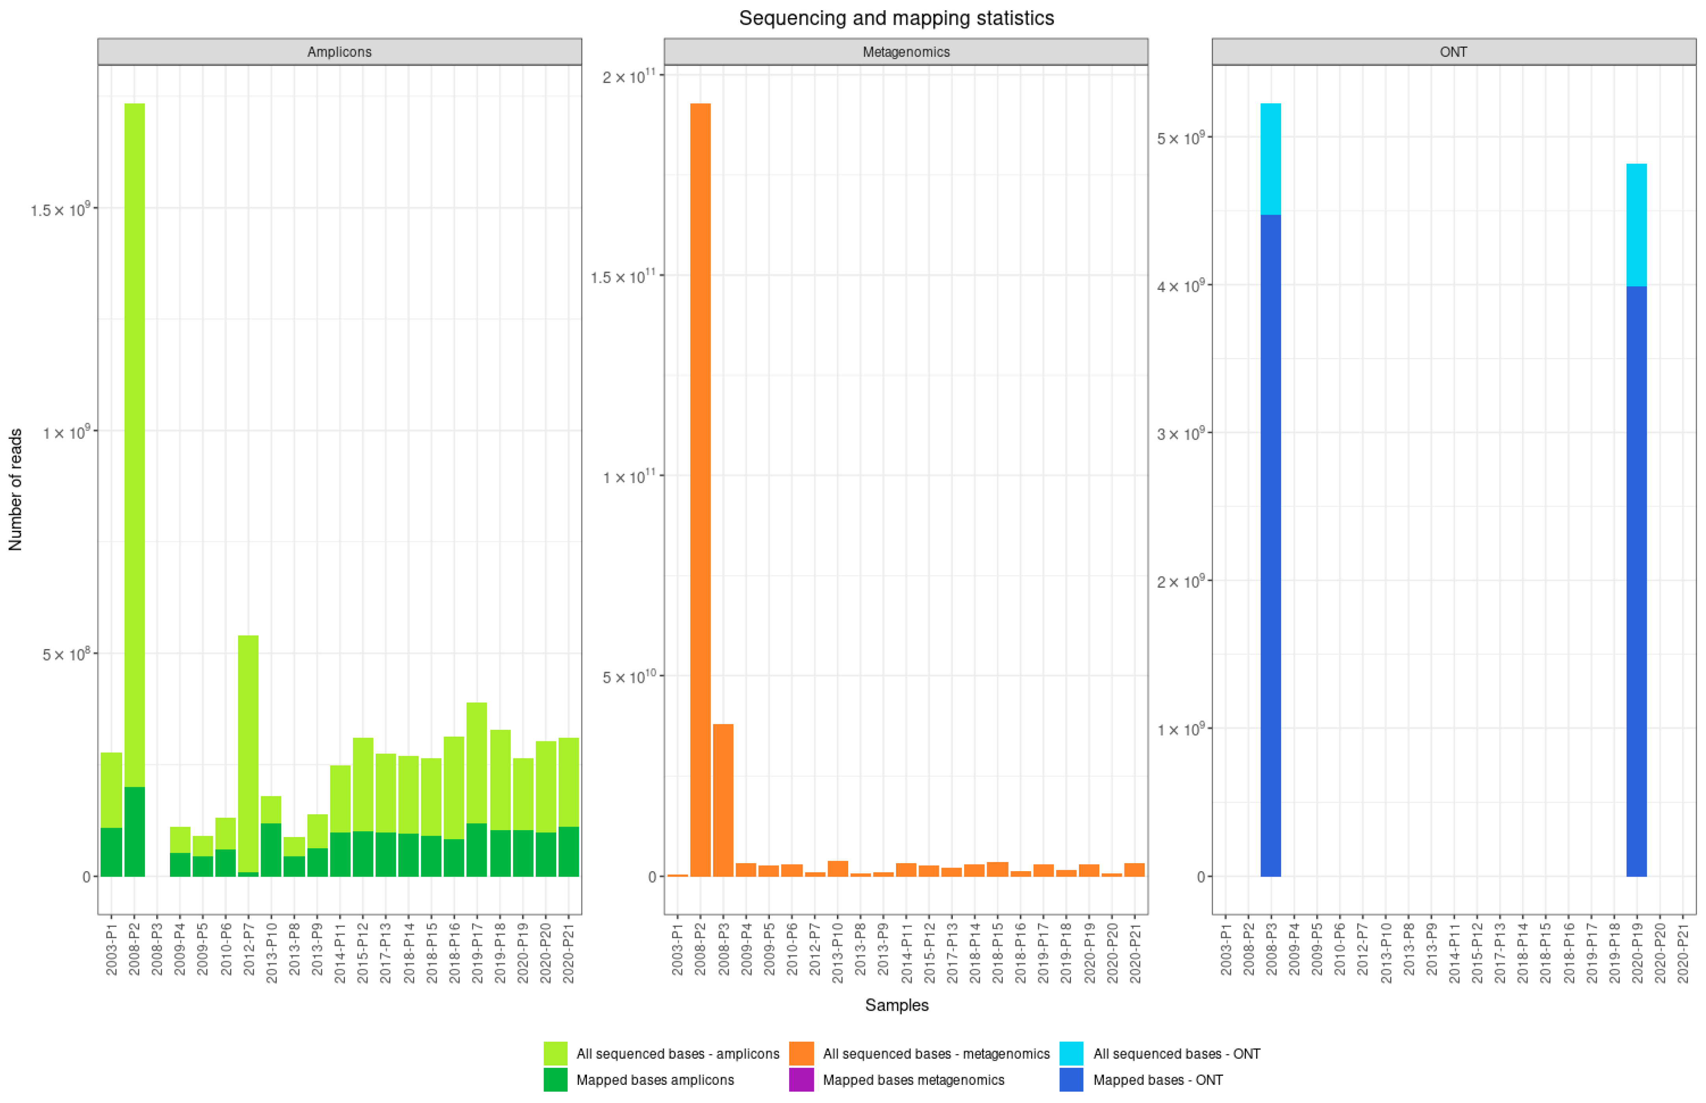The height and width of the screenshot is (1103, 1706).
Task: Click the blue 'Mapped bases - ONT' legend swatch
Action: [x=1072, y=1079]
